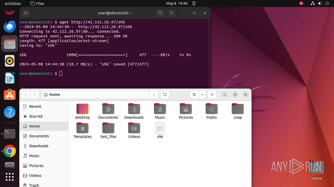Select Music in the Files sidebar
The height and width of the screenshot is (187, 334).
[x=44, y=156]
